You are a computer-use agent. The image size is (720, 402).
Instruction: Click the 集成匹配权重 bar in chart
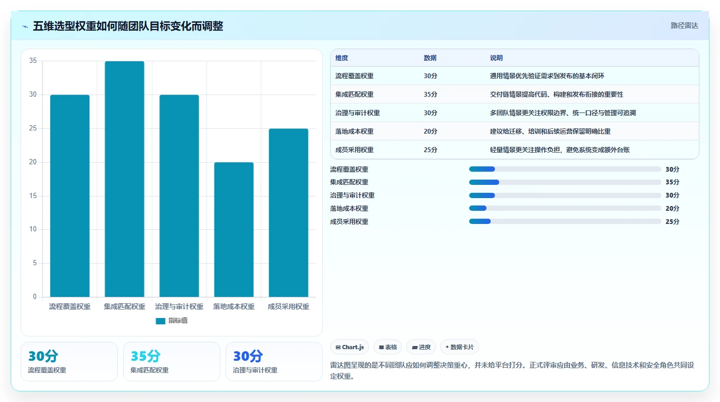(x=124, y=179)
